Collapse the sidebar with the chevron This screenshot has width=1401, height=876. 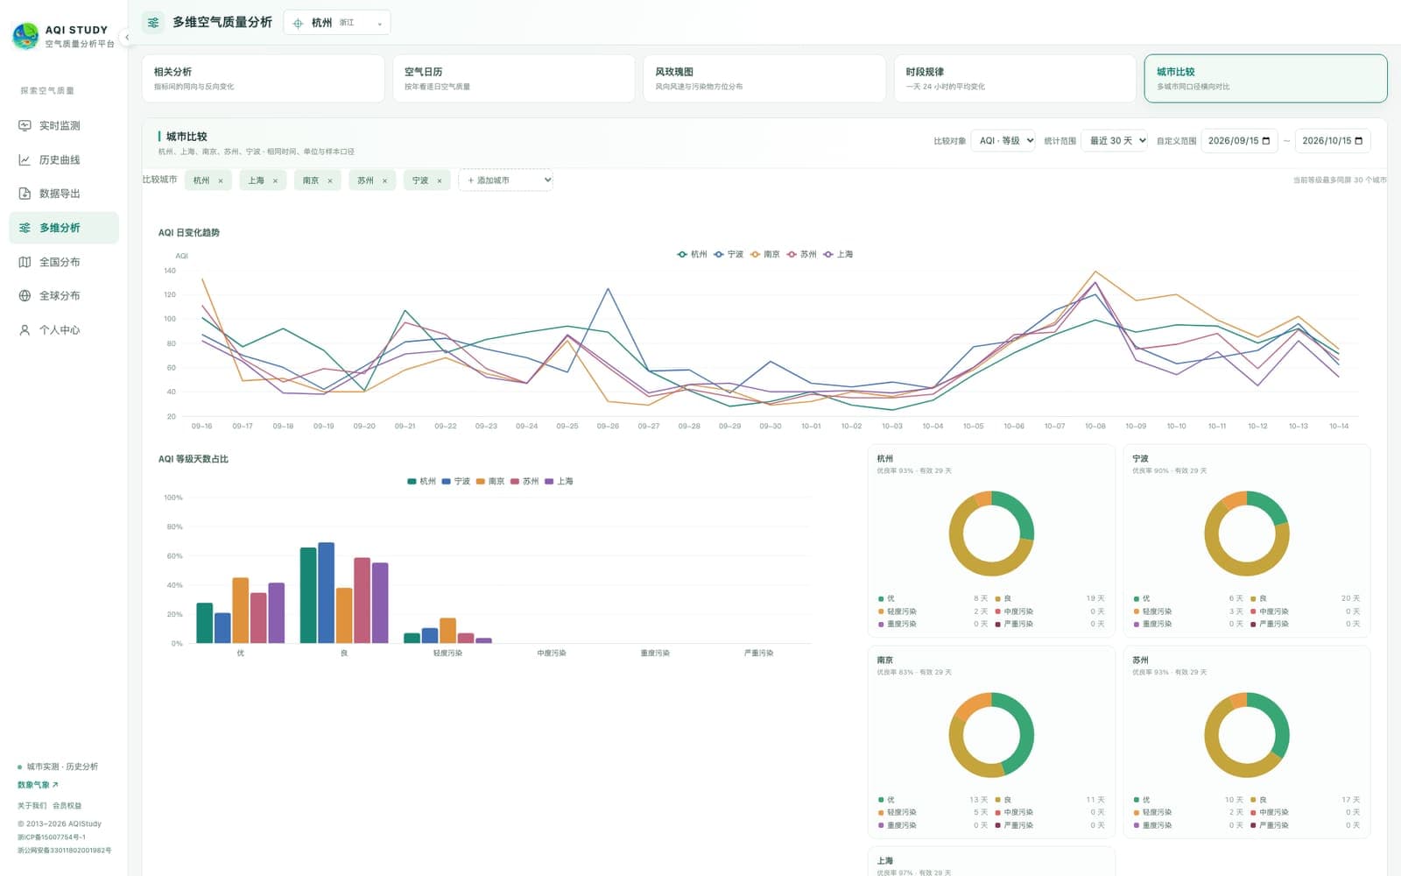click(127, 37)
